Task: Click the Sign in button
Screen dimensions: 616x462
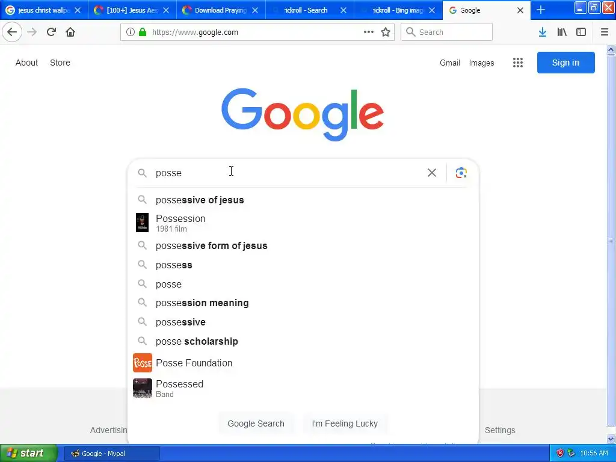Action: click(x=565, y=63)
